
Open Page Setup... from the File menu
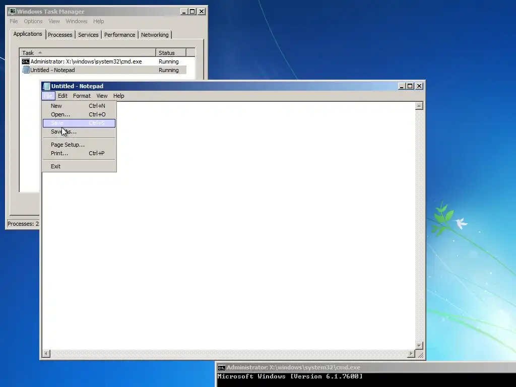(79, 145)
